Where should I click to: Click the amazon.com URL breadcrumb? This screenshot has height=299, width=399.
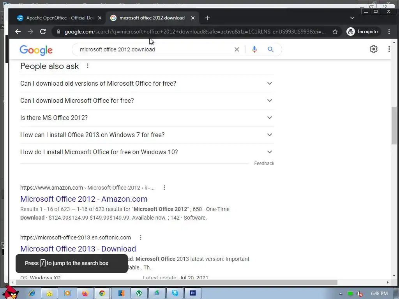point(87,188)
